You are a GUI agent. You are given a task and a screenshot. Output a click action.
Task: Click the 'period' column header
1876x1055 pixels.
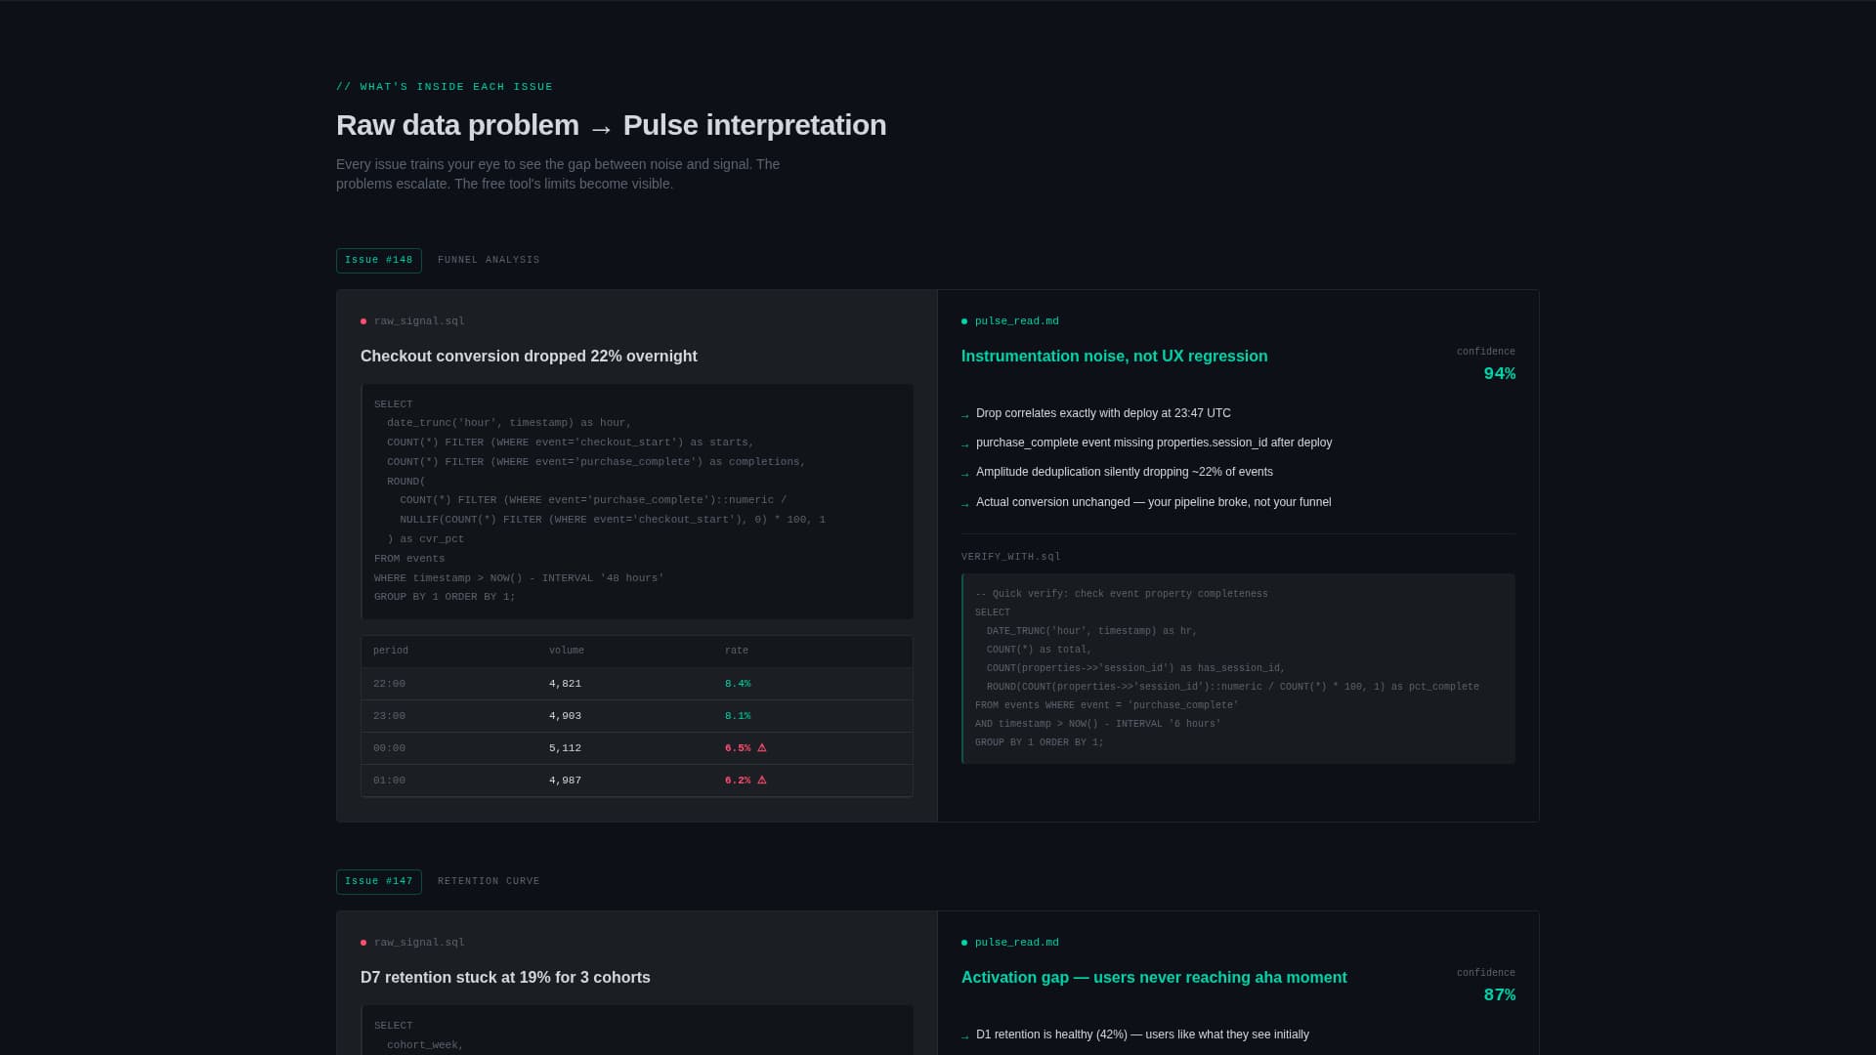click(x=391, y=651)
